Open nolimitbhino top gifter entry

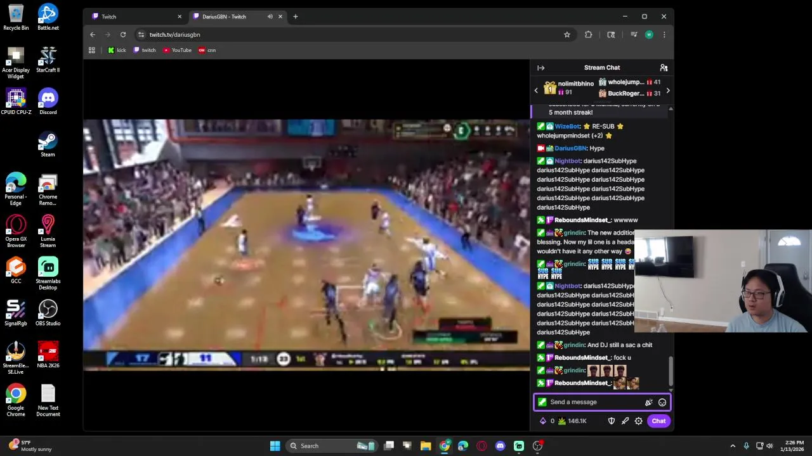(569, 88)
